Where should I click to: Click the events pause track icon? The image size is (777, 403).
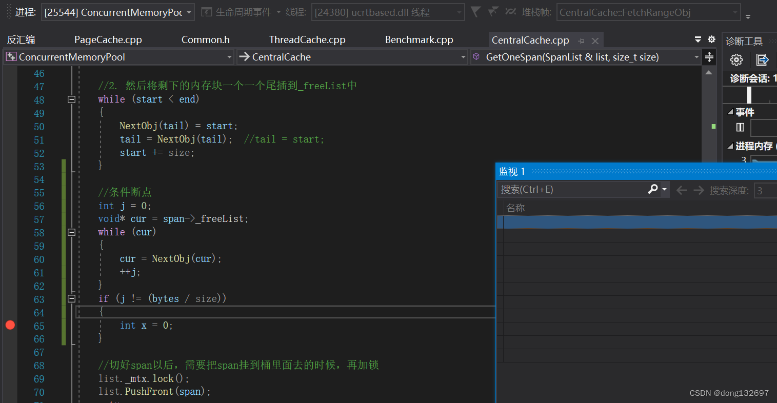click(x=740, y=127)
